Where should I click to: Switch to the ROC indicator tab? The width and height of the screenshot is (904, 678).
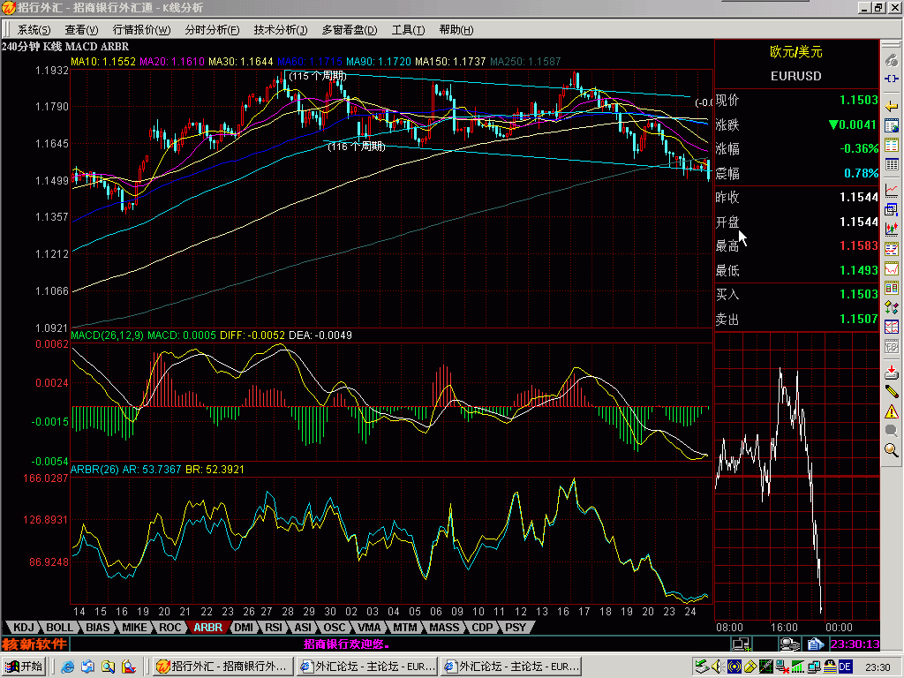[x=170, y=628]
